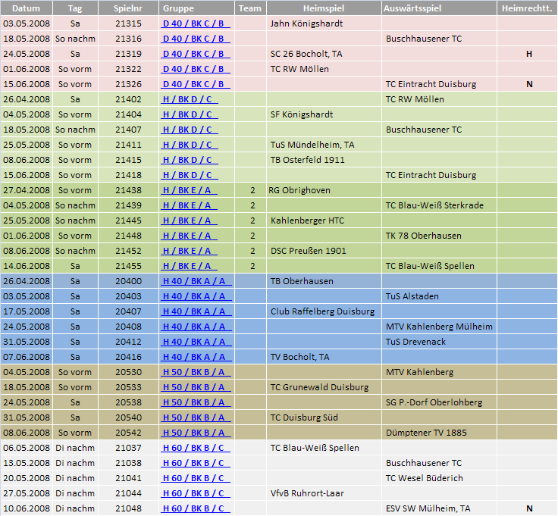This screenshot has height=516, width=558.
Task: Open H 50 / BK B / A link for game 20530
Action: coord(196,372)
